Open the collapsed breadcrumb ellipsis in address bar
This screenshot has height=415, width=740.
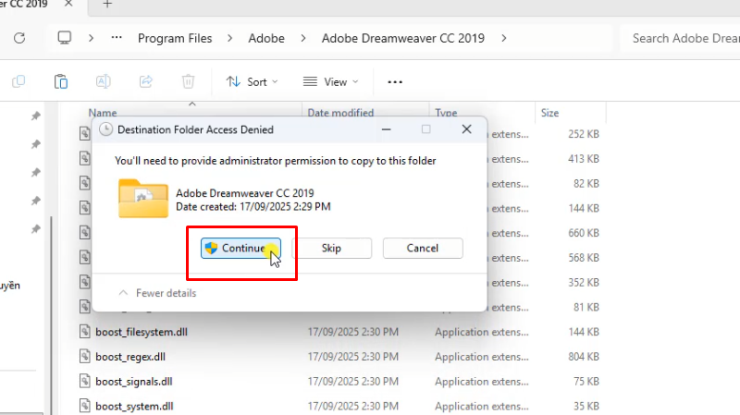tap(117, 38)
